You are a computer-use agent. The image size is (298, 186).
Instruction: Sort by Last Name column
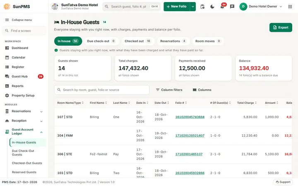(x=121, y=103)
